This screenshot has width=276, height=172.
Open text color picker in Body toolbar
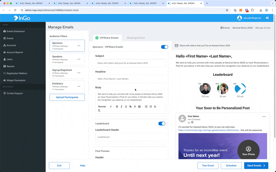tap(135, 107)
